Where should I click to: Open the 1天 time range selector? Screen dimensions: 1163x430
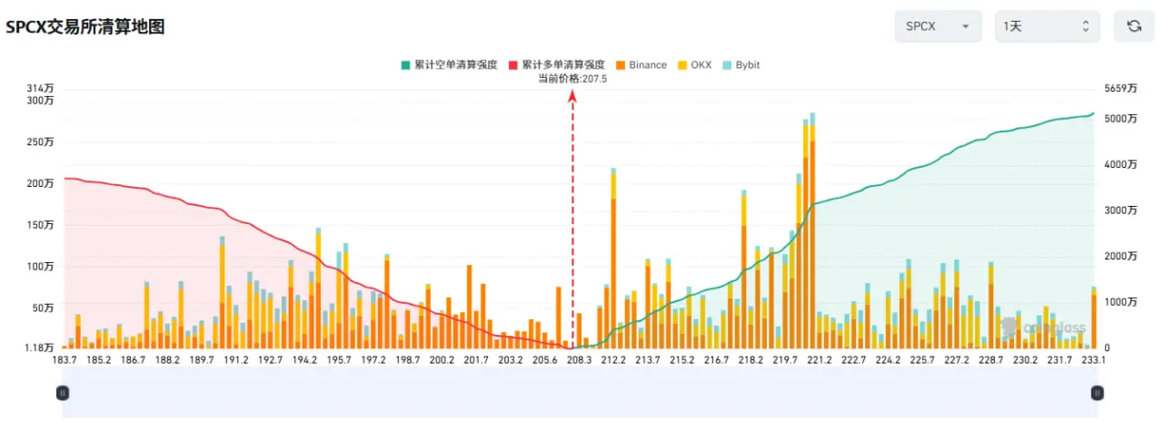coord(1048,26)
